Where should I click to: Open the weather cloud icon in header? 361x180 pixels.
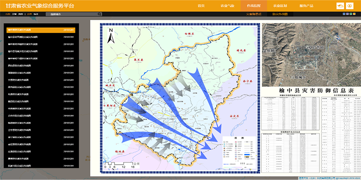point(340,6)
